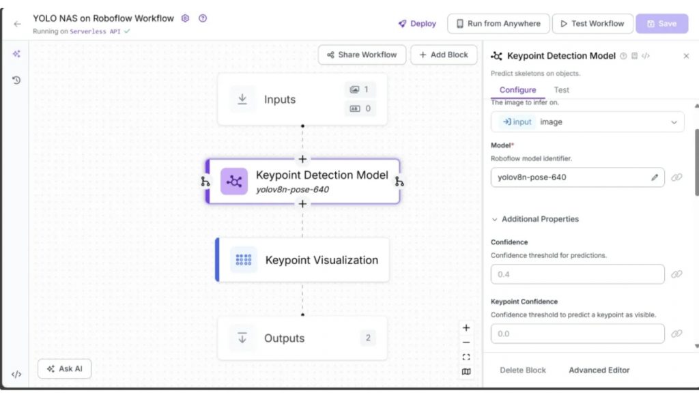Click the pencil icon on the Model field
Screen dimensions: 699x393
pos(653,177)
